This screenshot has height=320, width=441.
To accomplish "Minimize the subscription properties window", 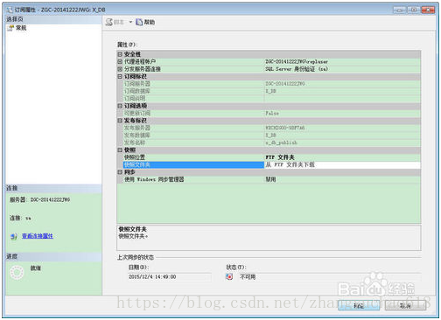I will tap(400, 10).
